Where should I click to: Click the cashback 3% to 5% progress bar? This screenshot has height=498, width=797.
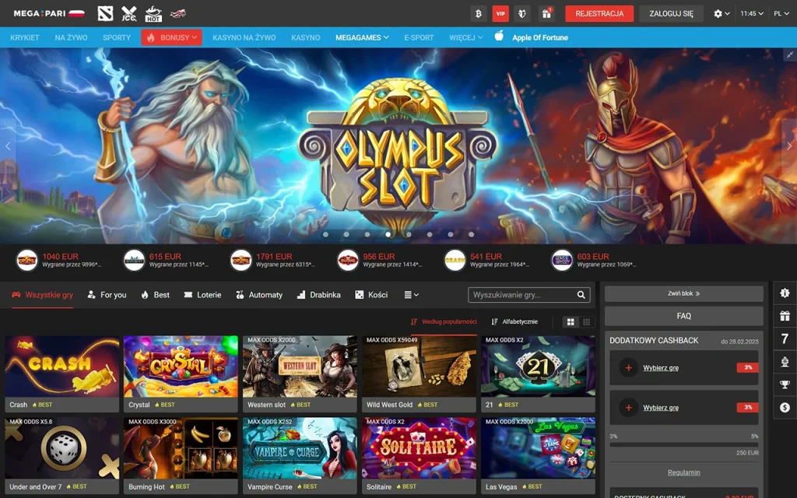tap(683, 444)
